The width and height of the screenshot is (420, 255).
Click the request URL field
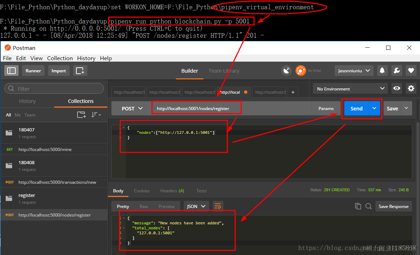tap(232, 109)
